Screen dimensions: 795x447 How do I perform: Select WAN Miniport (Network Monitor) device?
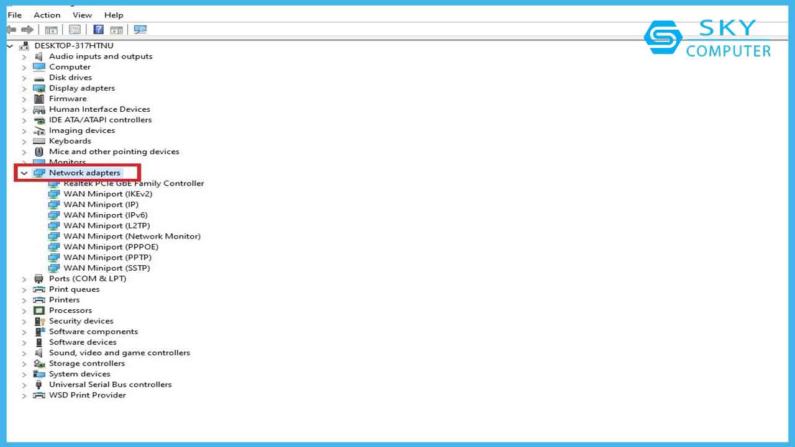click(132, 236)
